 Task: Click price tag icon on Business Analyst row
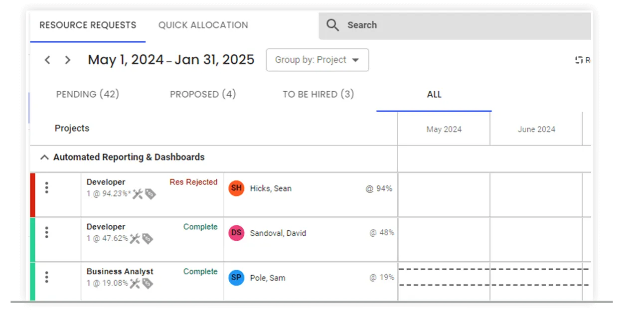click(x=147, y=284)
